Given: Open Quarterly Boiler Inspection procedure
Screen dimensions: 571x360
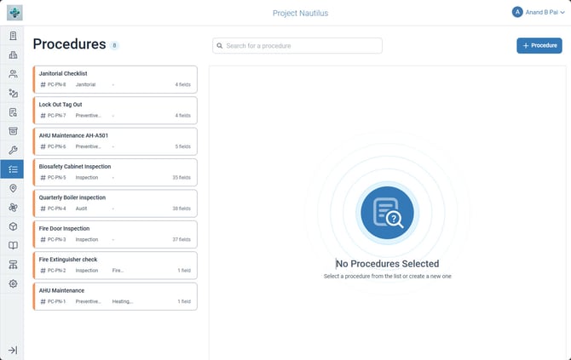Looking at the screenshot, I should tap(115, 203).
